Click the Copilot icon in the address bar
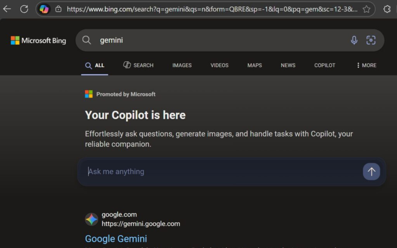 coord(45,9)
